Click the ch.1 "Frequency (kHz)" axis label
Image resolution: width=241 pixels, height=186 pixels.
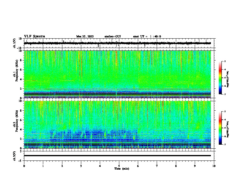tap(17, 71)
